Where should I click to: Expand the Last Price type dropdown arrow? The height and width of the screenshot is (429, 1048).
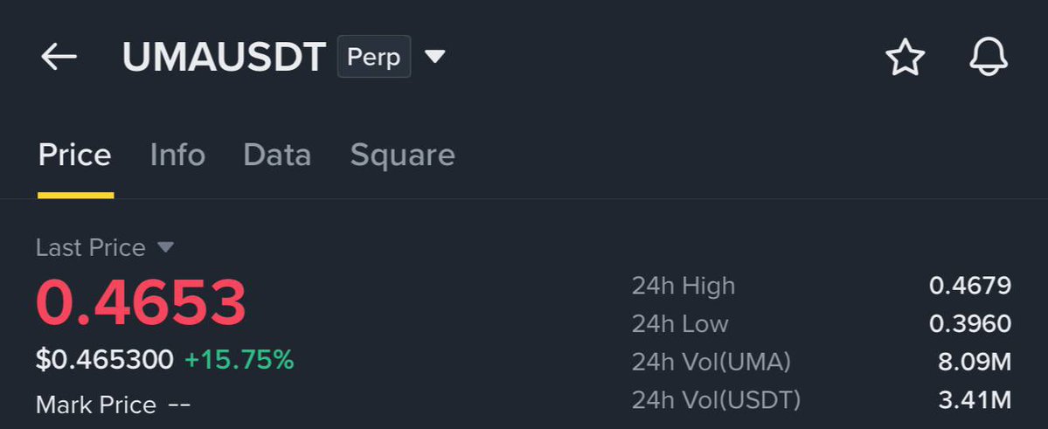pyautogui.click(x=165, y=248)
